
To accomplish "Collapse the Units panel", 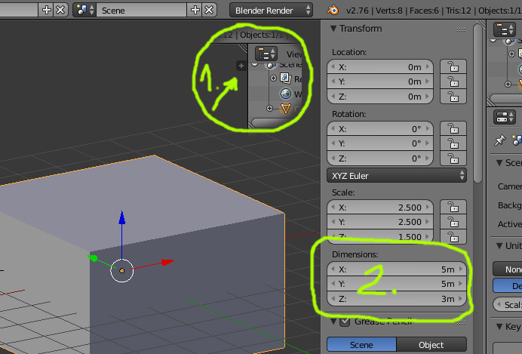I will (x=499, y=246).
